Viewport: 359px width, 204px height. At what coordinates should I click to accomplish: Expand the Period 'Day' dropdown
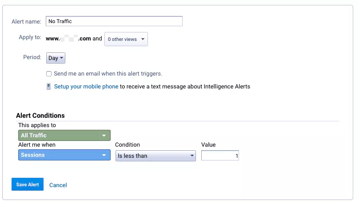point(56,58)
